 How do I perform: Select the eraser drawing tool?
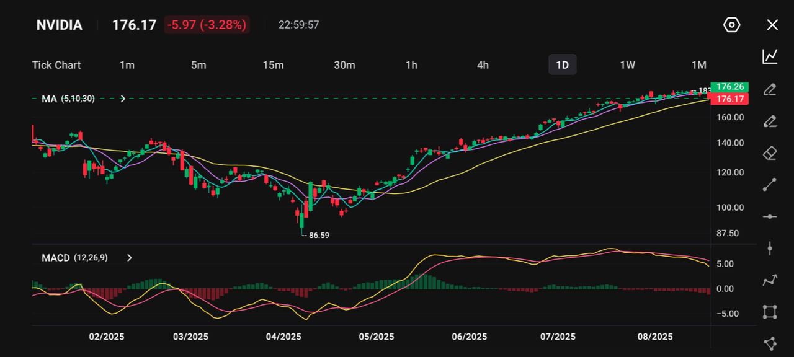point(770,152)
